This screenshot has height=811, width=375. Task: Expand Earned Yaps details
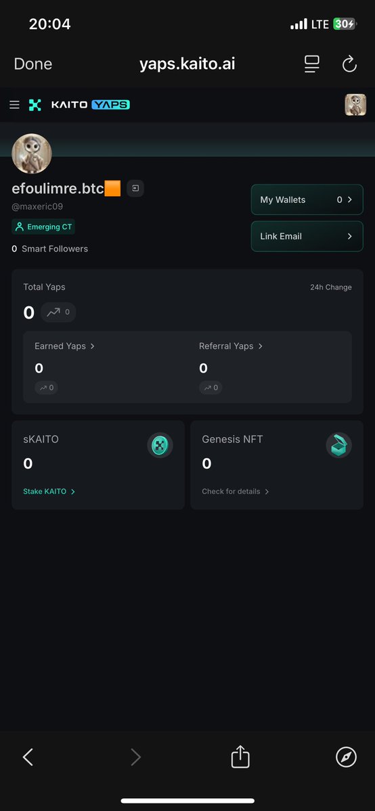tap(65, 346)
